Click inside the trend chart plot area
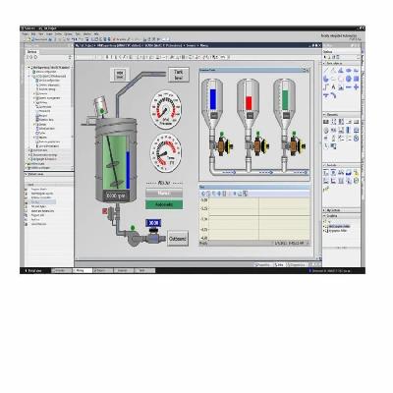The height and width of the screenshot is (393, 393). (x=258, y=218)
